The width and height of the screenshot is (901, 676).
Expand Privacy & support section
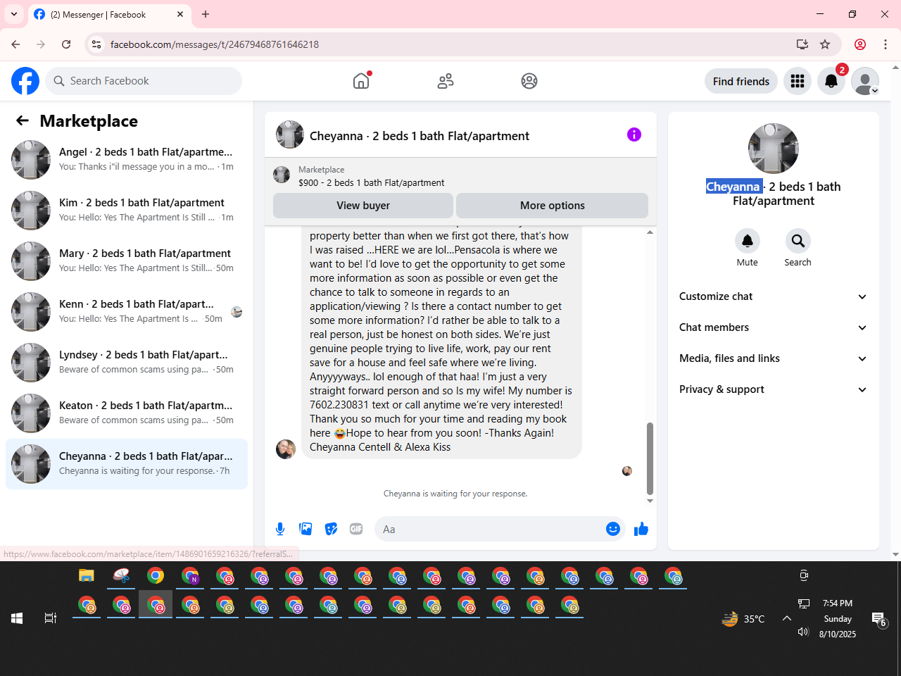[x=773, y=389]
